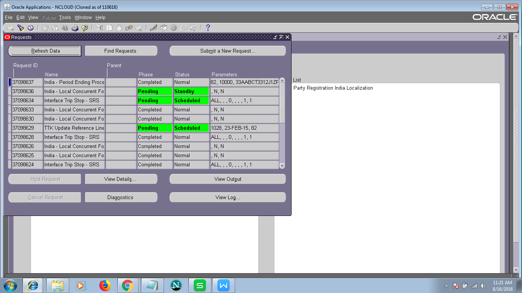Open the Help menu
This screenshot has width=522, height=293.
[101, 18]
